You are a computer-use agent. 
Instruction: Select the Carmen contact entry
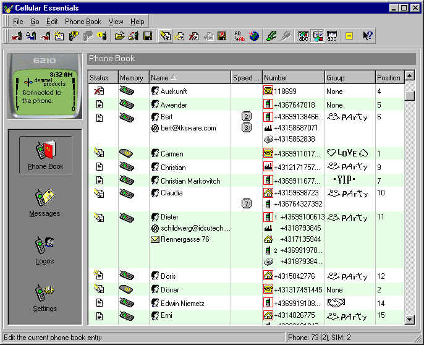pyautogui.click(x=172, y=153)
